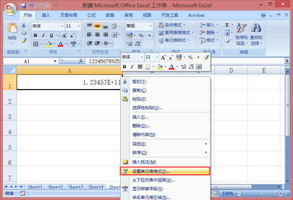Image resolution: width=293 pixels, height=200 pixels.
Task: Increase font size in ribbon font group
Action: tap(64, 36)
